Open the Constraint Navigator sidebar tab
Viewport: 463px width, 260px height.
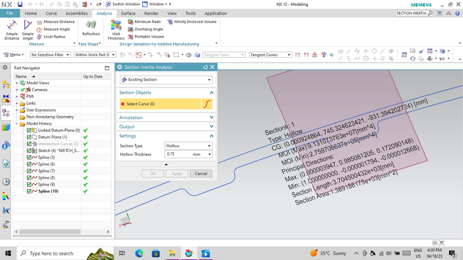click(x=6, y=98)
